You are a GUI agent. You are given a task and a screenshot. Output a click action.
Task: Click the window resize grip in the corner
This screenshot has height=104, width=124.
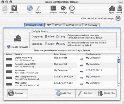122,102
